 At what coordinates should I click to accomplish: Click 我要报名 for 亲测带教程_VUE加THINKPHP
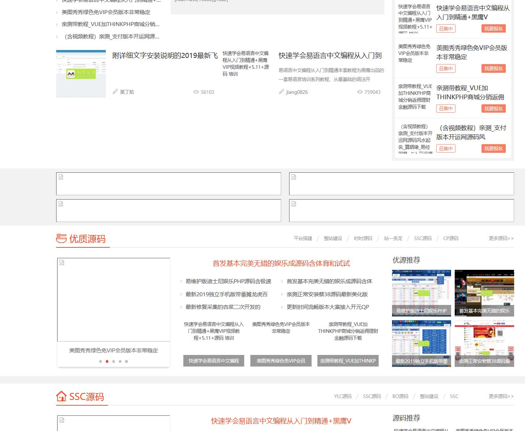pos(493,109)
